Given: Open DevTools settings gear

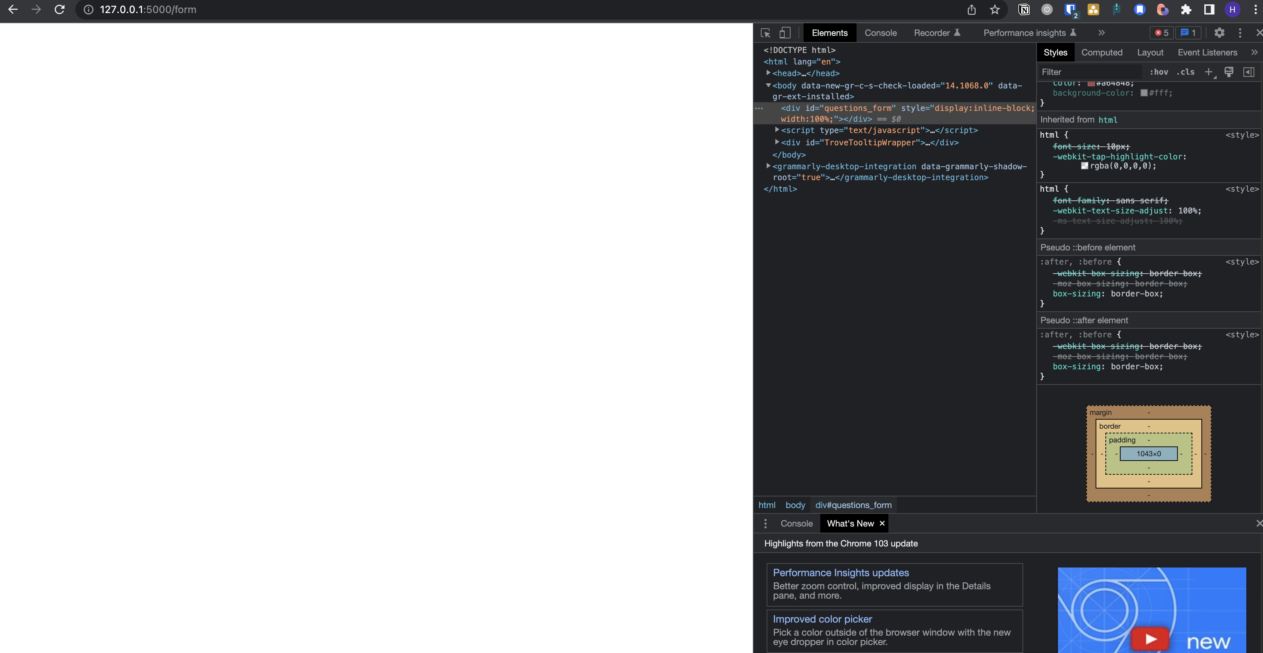Looking at the screenshot, I should pos(1219,33).
